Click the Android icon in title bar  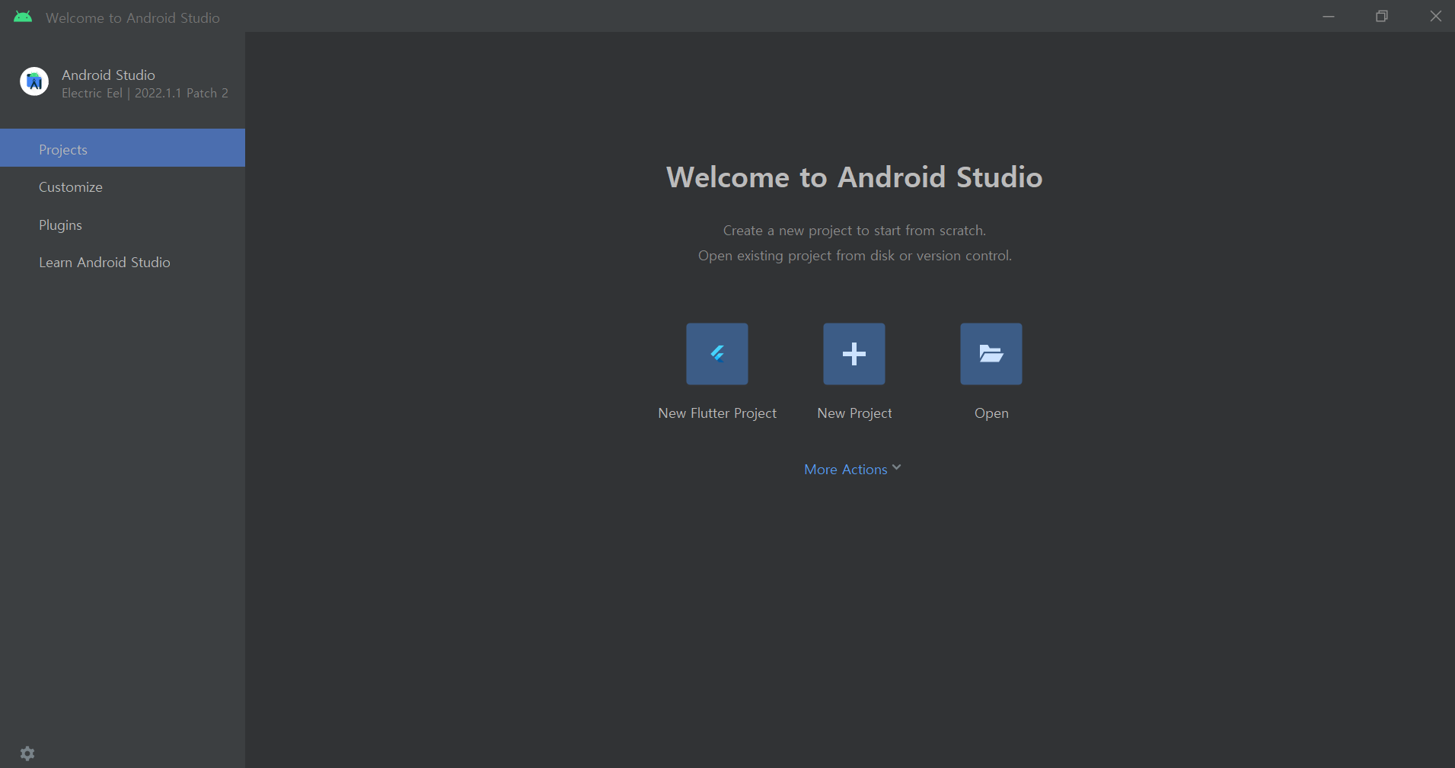click(23, 17)
